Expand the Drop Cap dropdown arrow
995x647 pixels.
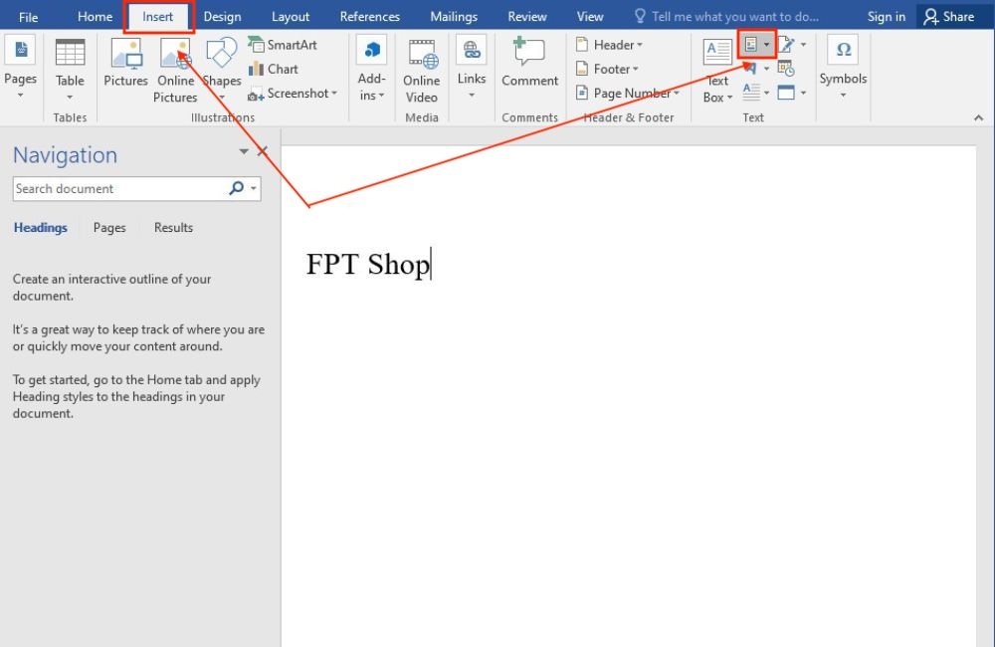(x=766, y=93)
